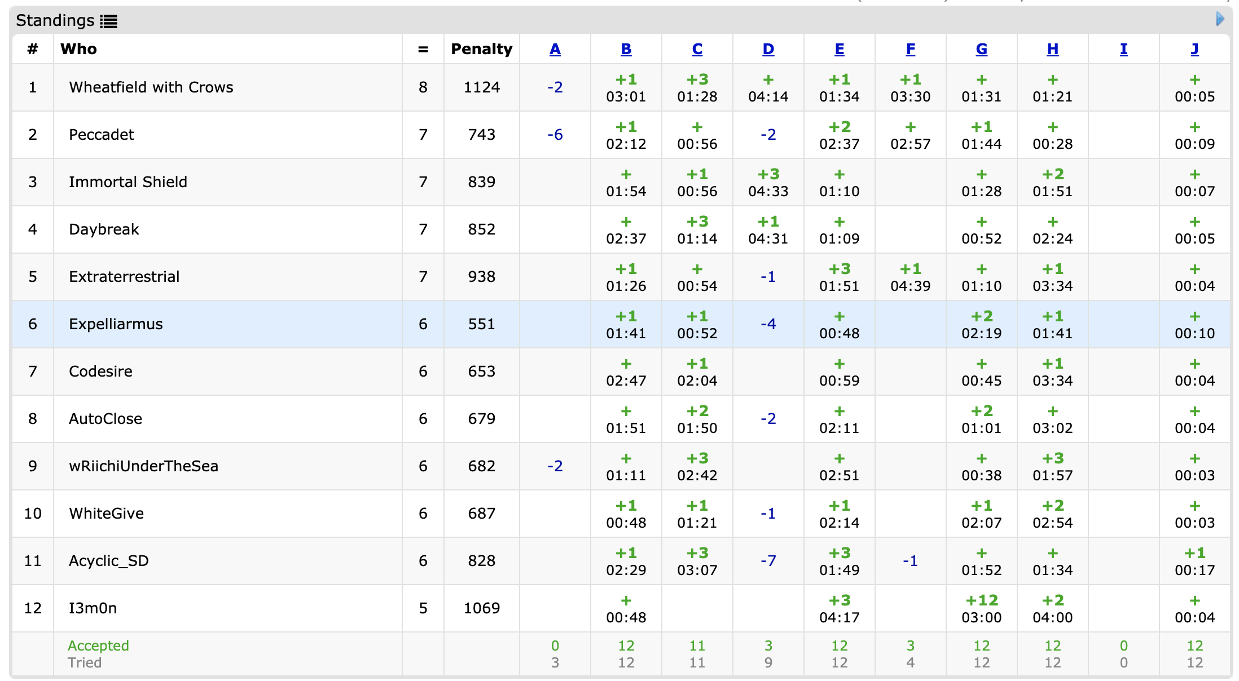Open problem E column header
Image resolution: width=1239 pixels, height=681 pixels.
tap(840, 49)
